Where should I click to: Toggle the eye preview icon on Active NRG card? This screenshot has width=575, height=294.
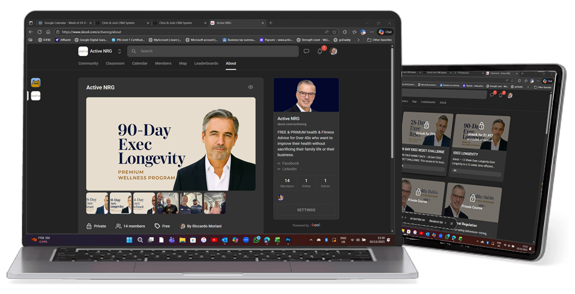250,87
